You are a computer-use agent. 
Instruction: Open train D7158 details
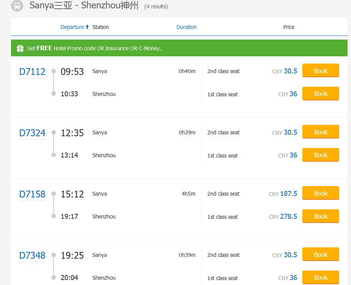[32, 194]
